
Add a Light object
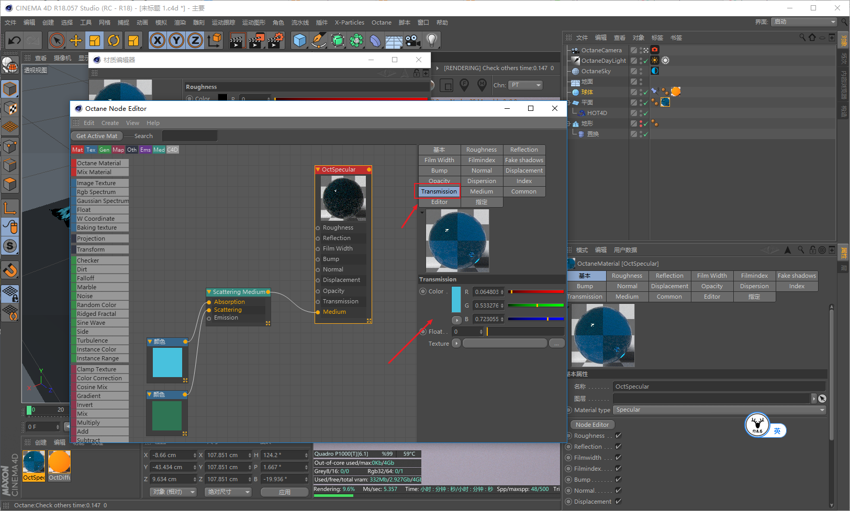click(x=431, y=40)
